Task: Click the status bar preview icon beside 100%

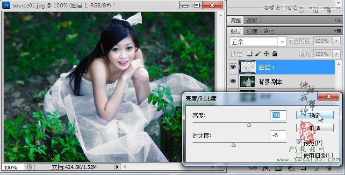Action: click(29, 167)
